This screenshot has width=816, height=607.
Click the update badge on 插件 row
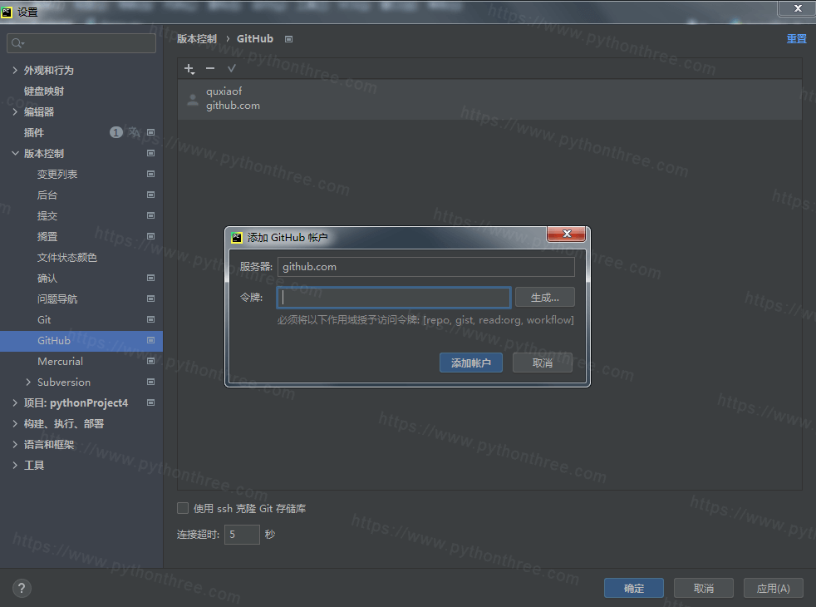coord(116,132)
